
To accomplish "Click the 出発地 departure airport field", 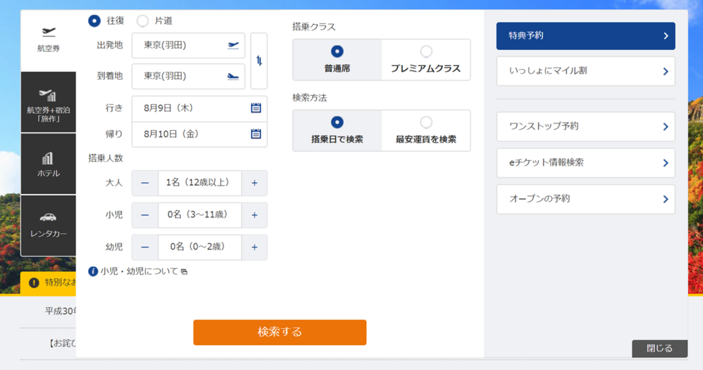I will (188, 45).
